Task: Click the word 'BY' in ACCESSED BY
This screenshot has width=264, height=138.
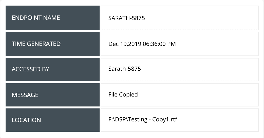Action: (46, 69)
